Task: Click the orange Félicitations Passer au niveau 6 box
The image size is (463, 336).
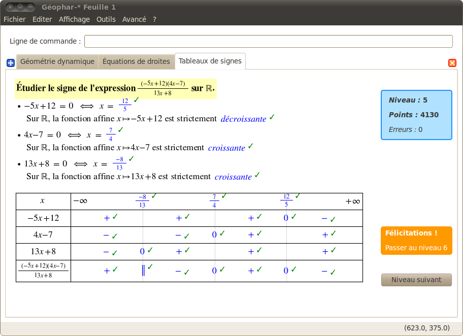Action: pos(416,241)
